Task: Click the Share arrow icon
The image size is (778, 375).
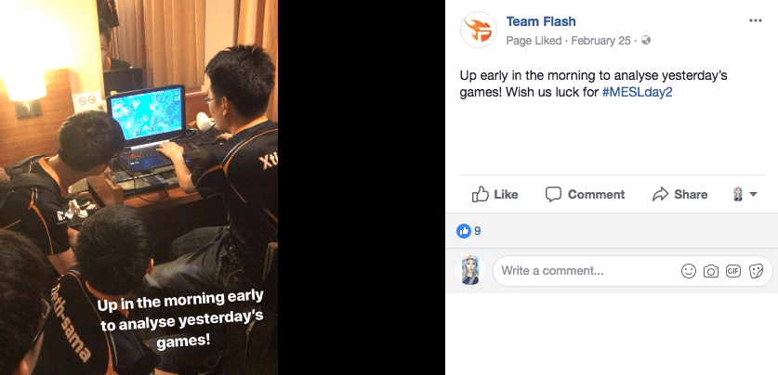Action: (660, 194)
